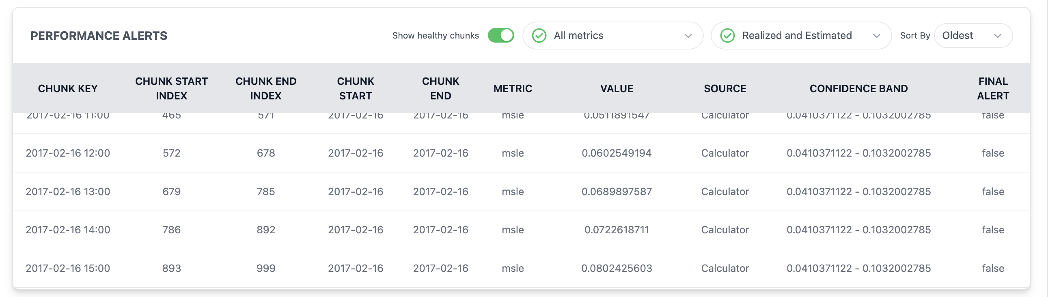Click the CONFIDENCE BAND column header
This screenshot has height=297, width=1048.
click(x=858, y=88)
